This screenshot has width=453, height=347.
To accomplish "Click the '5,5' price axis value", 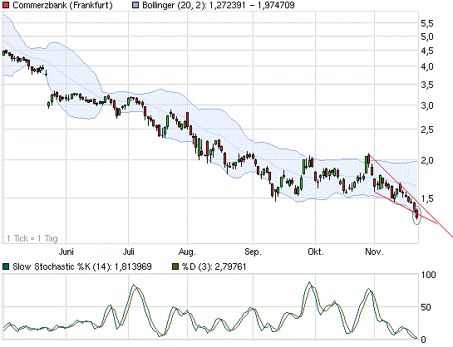I will 427,23.
